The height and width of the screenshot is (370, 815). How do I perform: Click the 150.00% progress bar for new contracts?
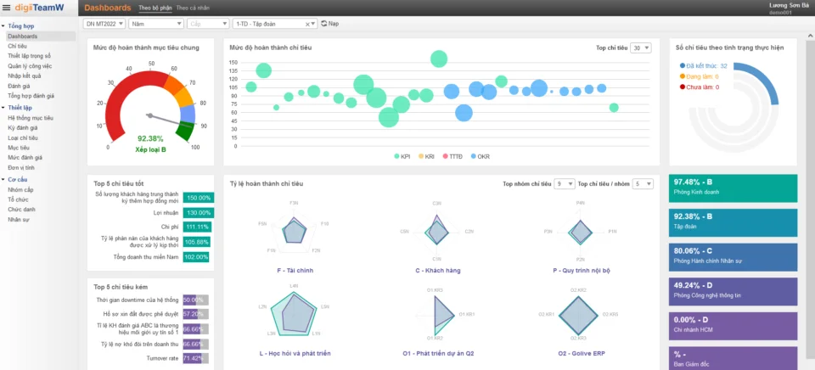198,198
